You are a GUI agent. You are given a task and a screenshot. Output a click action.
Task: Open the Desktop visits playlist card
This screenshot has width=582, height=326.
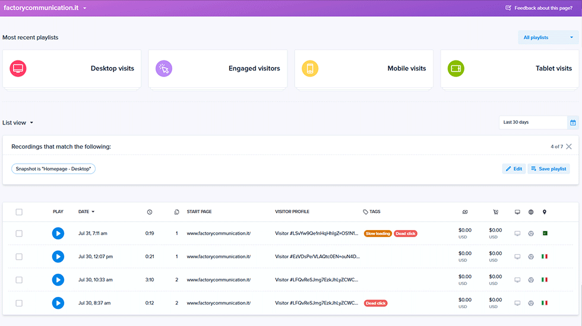tap(72, 69)
